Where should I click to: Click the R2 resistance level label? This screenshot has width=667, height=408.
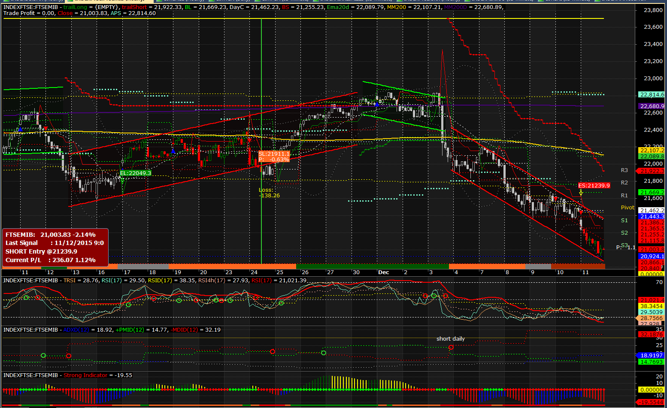click(624, 183)
